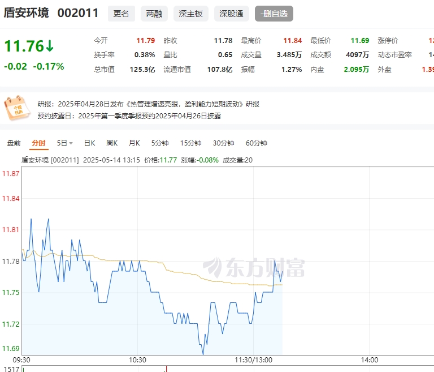Screen dimensions: 434x372
Task: Click the 内盘 value 2.095万
Action: (x=357, y=69)
